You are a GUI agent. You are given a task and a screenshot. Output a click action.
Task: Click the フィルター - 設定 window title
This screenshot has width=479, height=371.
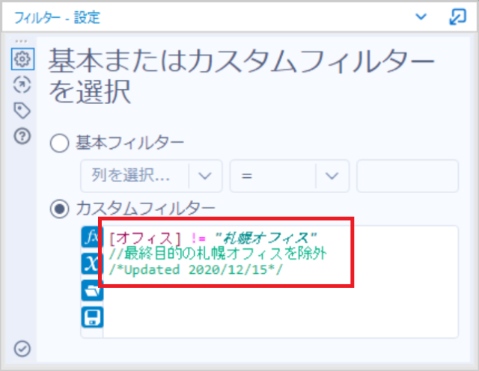tap(57, 17)
